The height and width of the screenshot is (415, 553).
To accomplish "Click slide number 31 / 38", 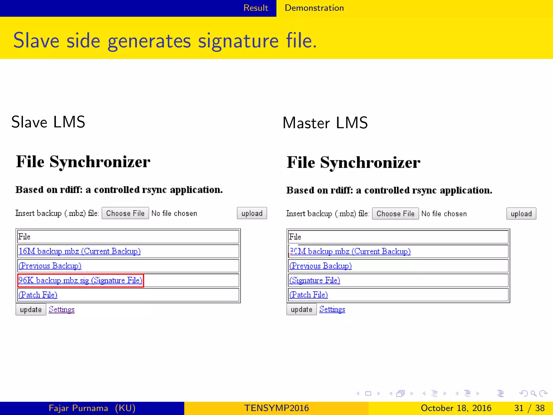I will [x=529, y=408].
